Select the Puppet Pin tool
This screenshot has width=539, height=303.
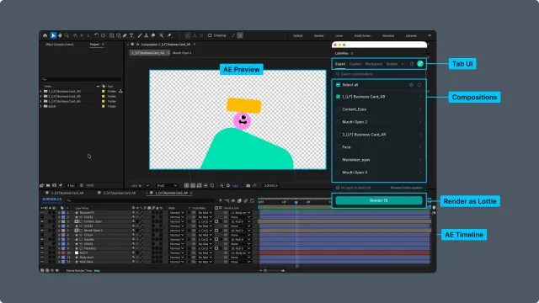(169, 35)
